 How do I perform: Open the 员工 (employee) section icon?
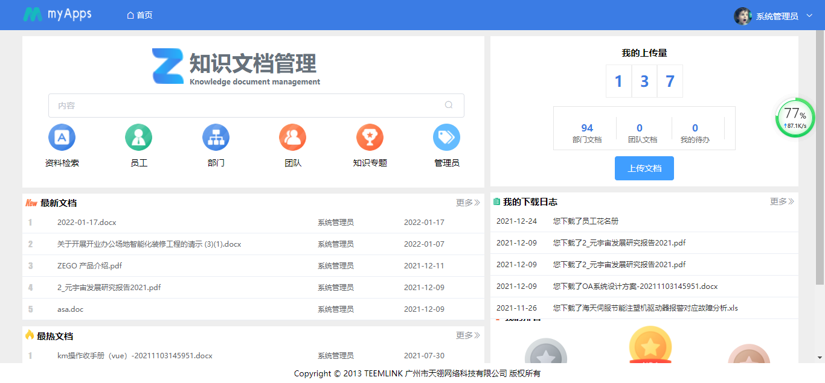138,137
